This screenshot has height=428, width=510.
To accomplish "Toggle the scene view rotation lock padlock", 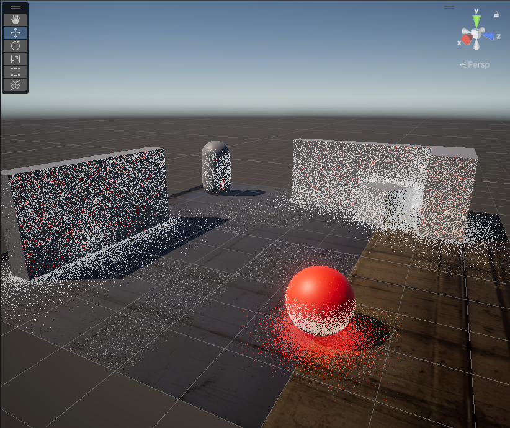I will coord(496,14).
